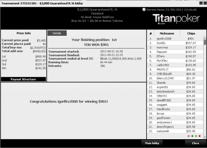Image resolution: width=207 pixels, height=148 pixels.
Task: Click the Titan Poker logo
Action: point(176,19)
